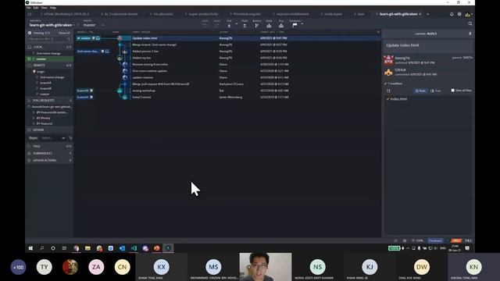Expand the GITHUB ACTIONS section
The image size is (500, 281).
point(49,160)
